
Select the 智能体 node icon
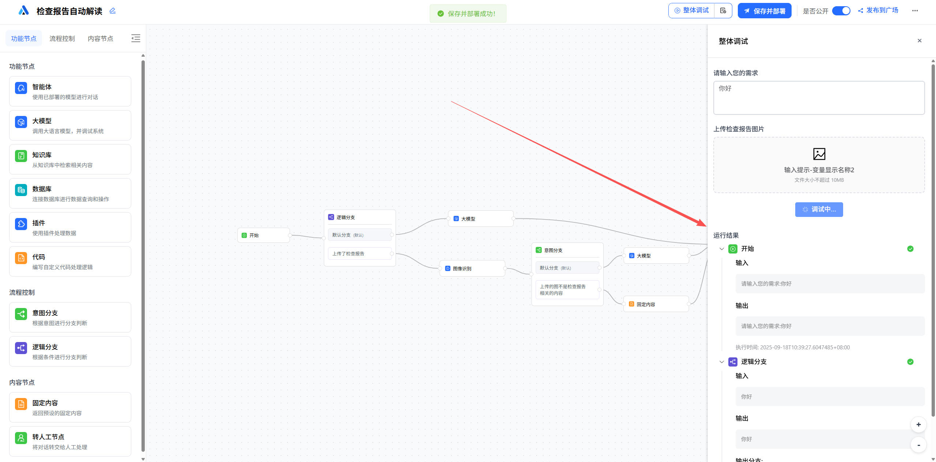21,88
